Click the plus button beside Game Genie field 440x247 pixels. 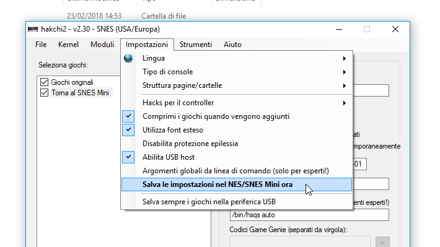pyautogui.click(x=382, y=242)
